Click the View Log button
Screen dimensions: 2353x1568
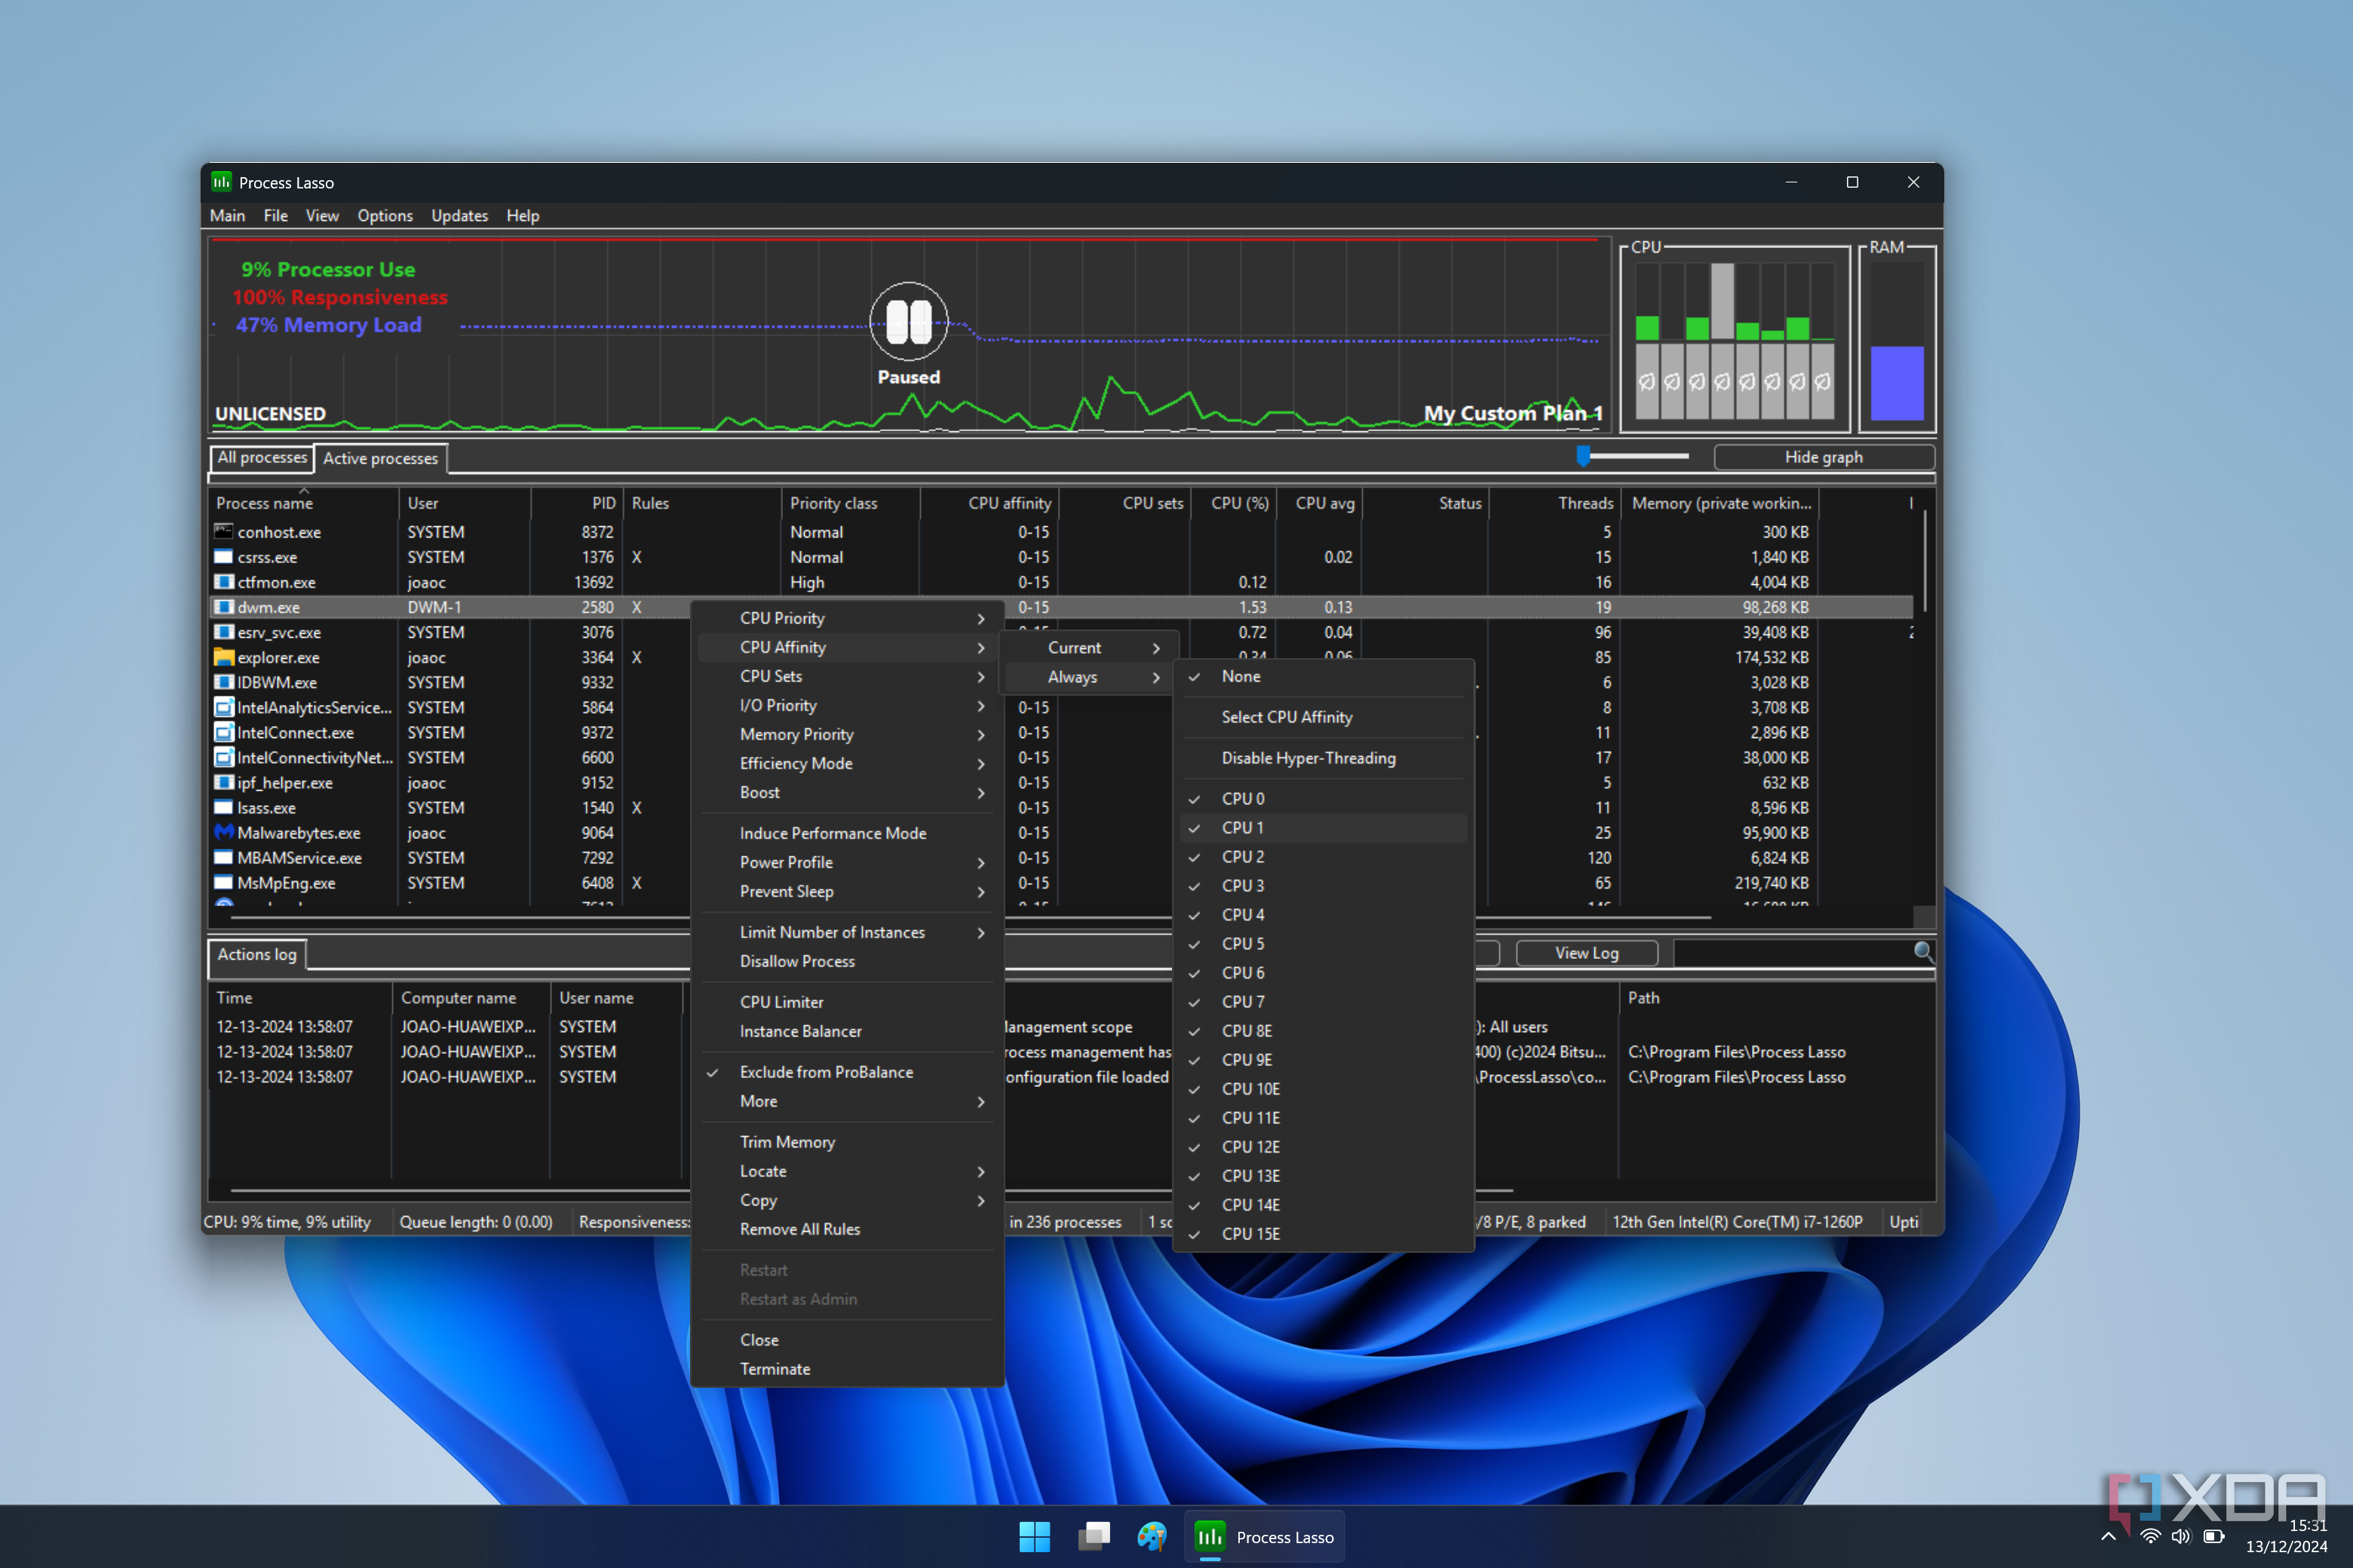1586,953
